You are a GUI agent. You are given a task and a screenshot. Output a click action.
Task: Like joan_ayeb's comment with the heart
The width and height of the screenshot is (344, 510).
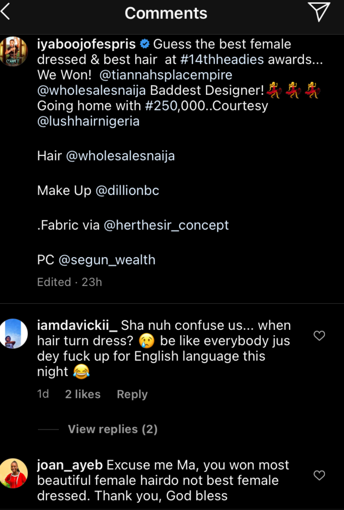pos(319,475)
